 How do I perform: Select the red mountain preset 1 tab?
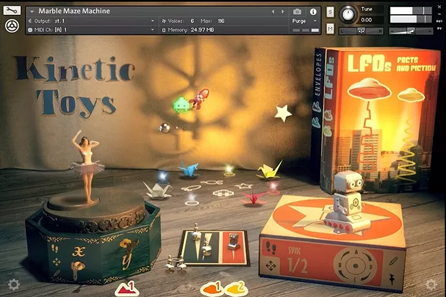[125, 288]
